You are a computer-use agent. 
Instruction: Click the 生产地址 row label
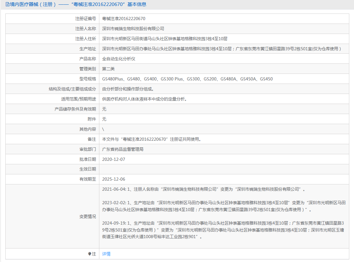tap(88, 49)
